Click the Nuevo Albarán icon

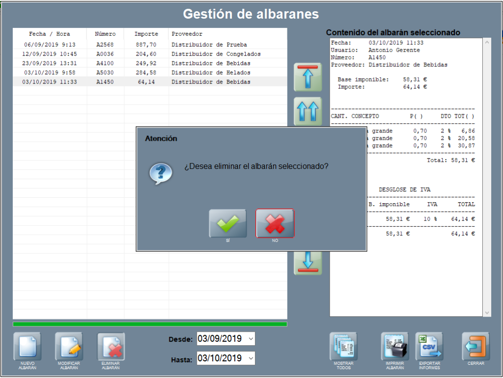pyautogui.click(x=28, y=347)
